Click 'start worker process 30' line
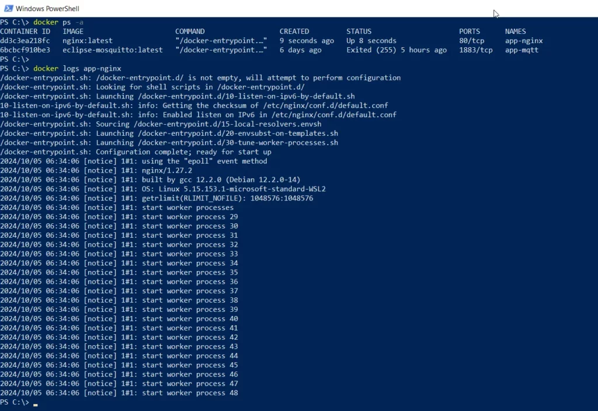 119,226
